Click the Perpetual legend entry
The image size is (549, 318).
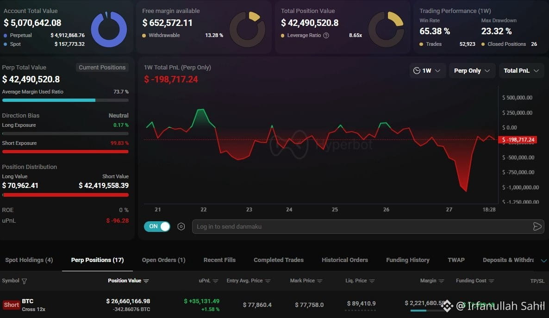(x=44, y=35)
